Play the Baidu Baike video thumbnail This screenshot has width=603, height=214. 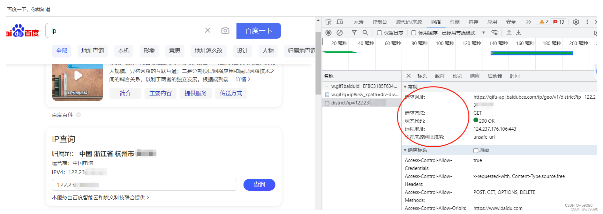(x=78, y=75)
